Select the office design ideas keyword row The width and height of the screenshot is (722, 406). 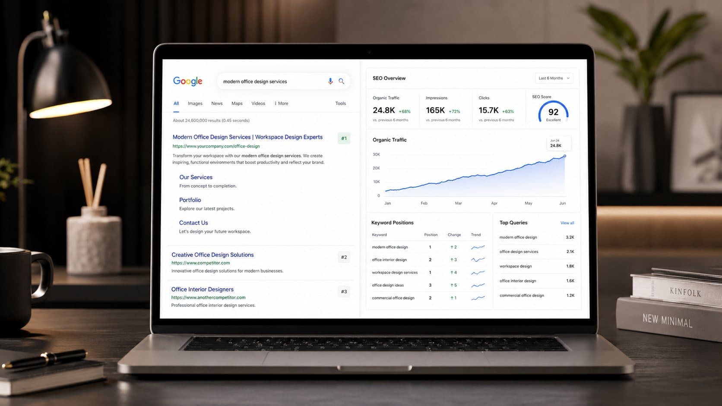click(429, 285)
